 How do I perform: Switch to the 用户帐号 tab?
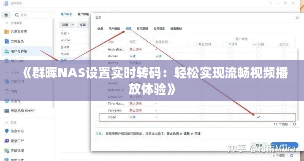pos(66,14)
